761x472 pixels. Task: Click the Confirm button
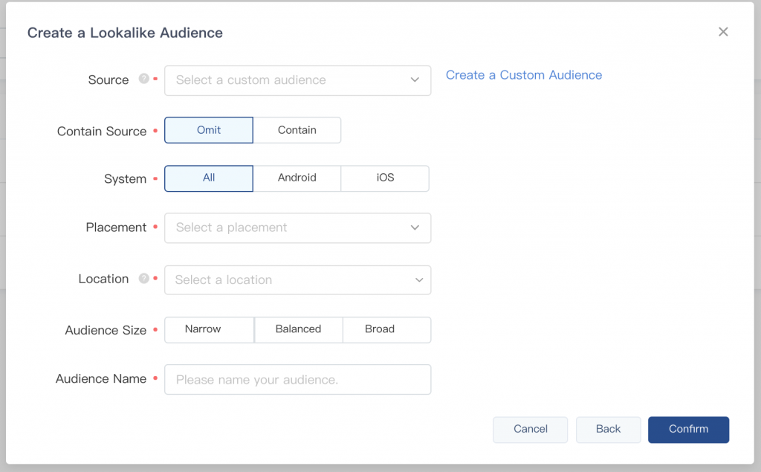tap(688, 430)
